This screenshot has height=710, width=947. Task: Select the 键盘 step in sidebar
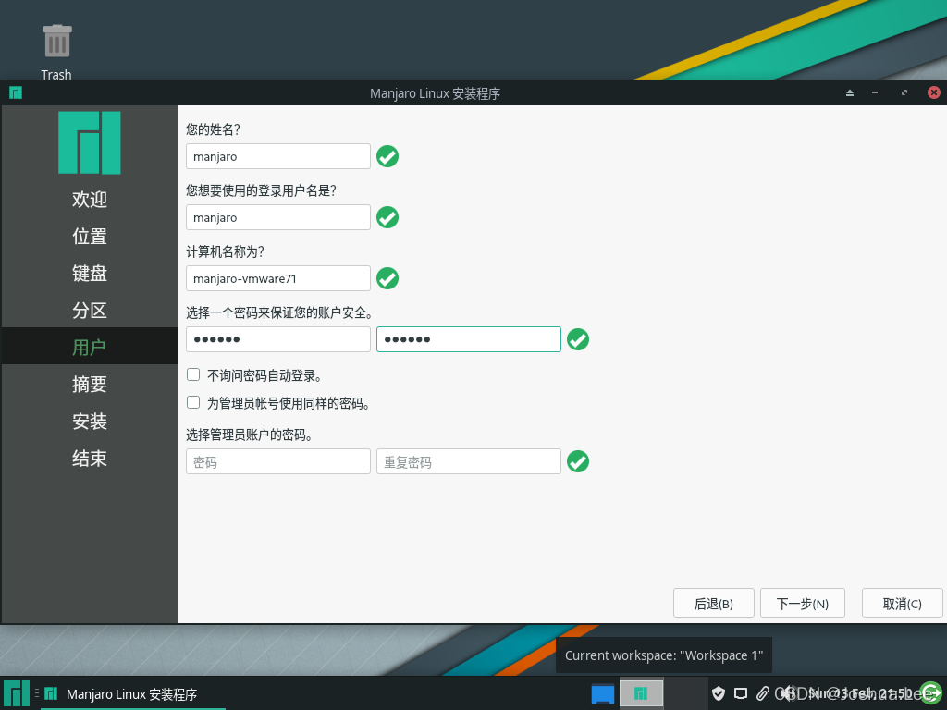point(90,273)
